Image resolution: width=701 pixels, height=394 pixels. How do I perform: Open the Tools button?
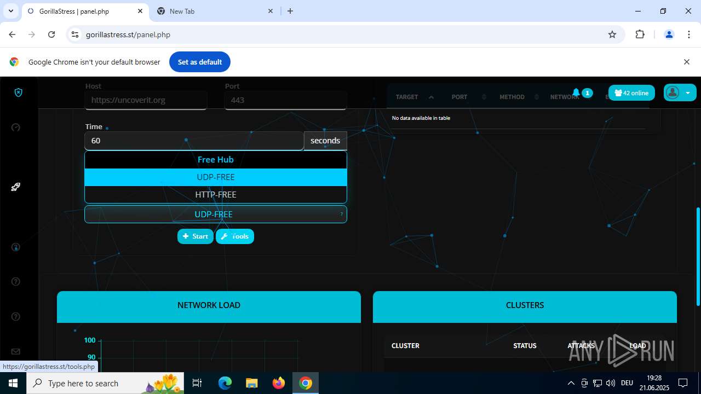(235, 236)
